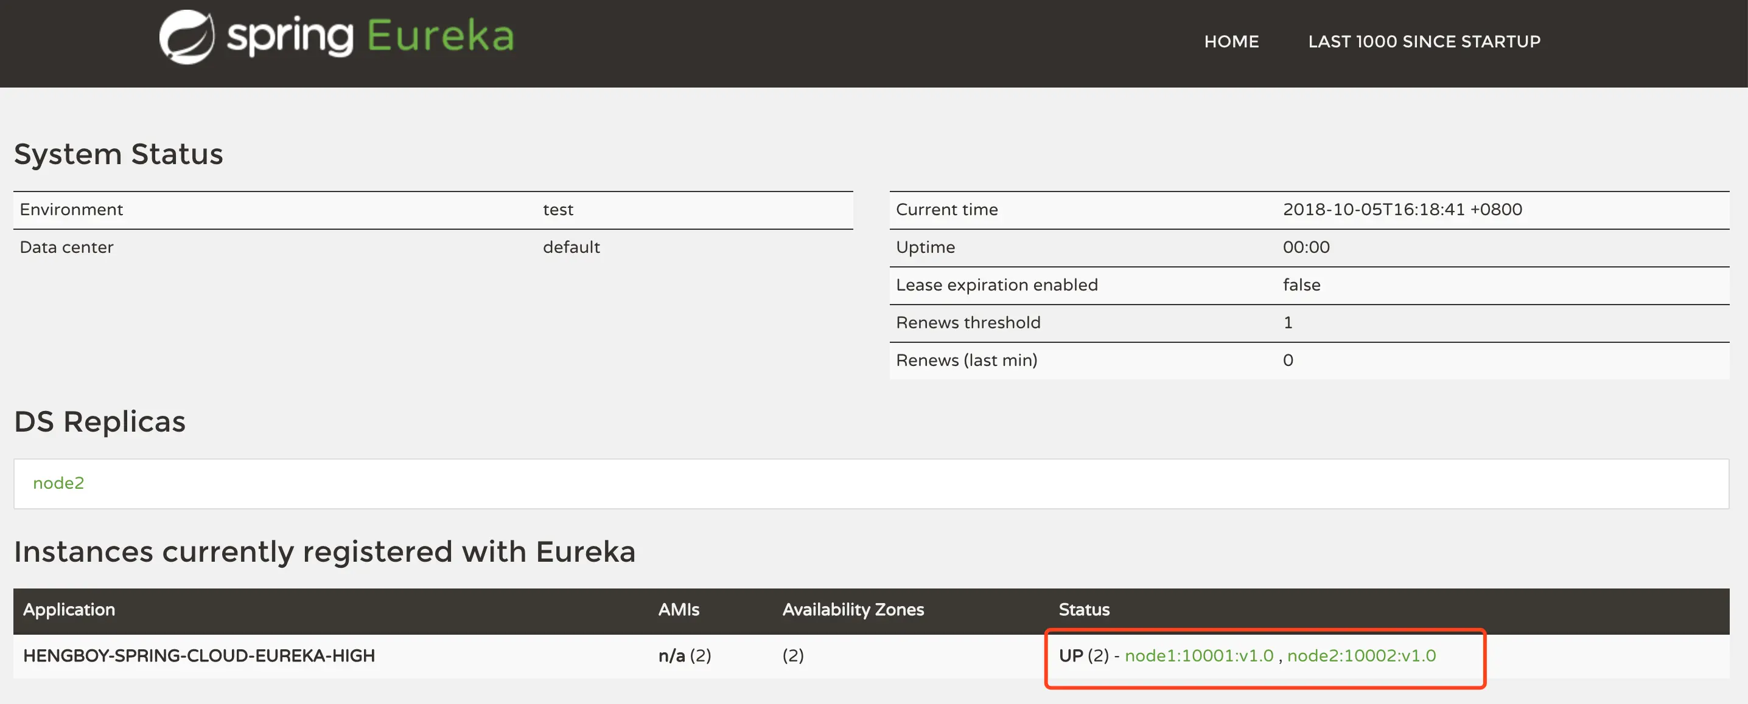Click the Environment row value test

tap(557, 209)
